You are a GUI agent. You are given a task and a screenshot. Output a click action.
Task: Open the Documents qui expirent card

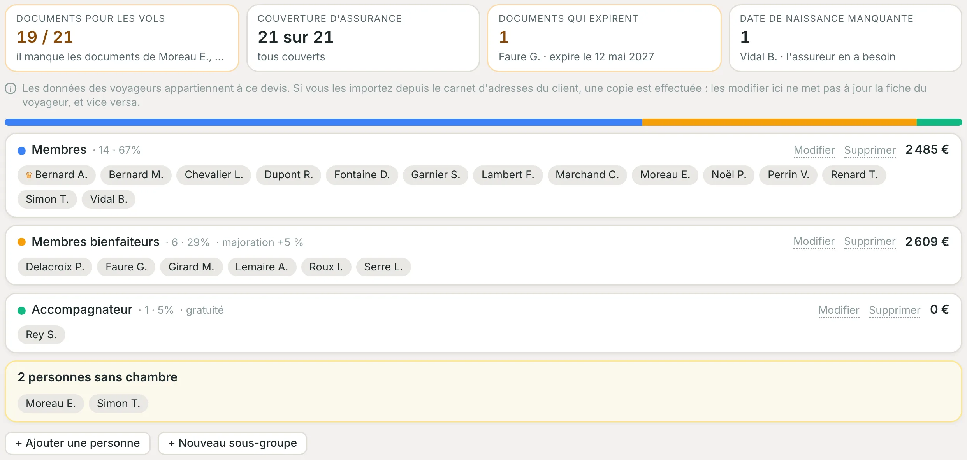click(604, 38)
